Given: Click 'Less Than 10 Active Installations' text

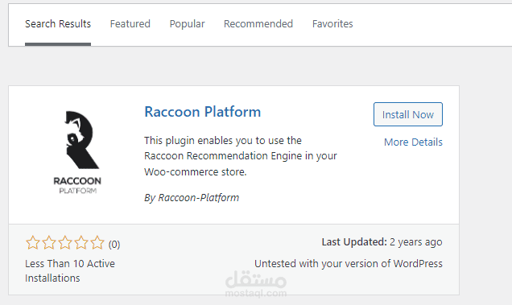Looking at the screenshot, I should (70, 270).
